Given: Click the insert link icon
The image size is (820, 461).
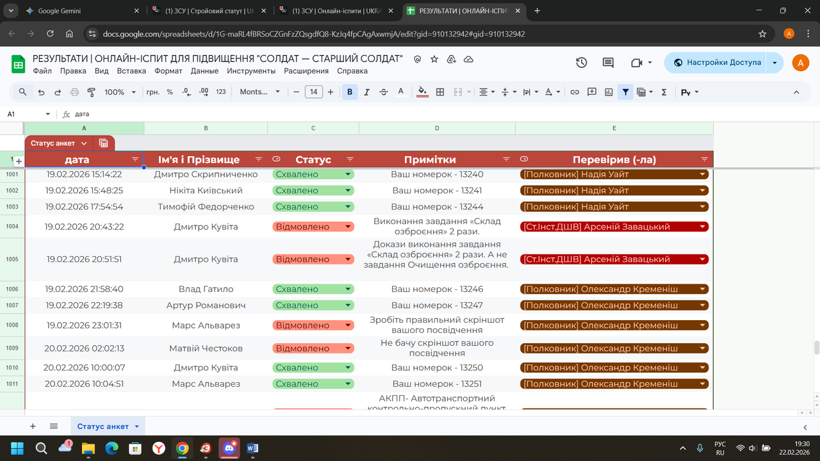Looking at the screenshot, I should coord(575,92).
